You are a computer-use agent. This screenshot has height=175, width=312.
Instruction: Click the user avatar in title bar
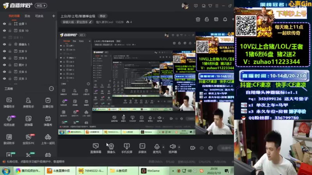pos(185,6)
